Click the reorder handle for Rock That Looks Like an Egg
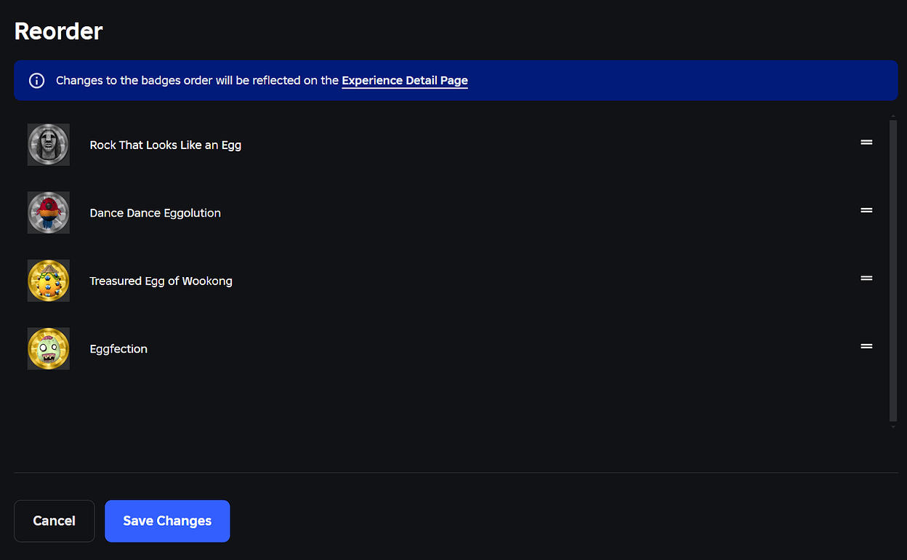907x560 pixels. tap(866, 143)
